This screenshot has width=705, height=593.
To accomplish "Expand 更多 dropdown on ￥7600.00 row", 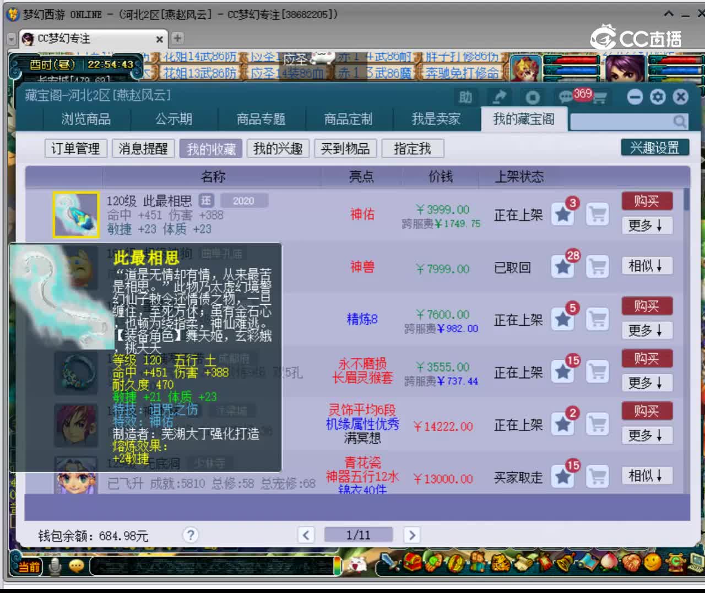I will tap(647, 330).
